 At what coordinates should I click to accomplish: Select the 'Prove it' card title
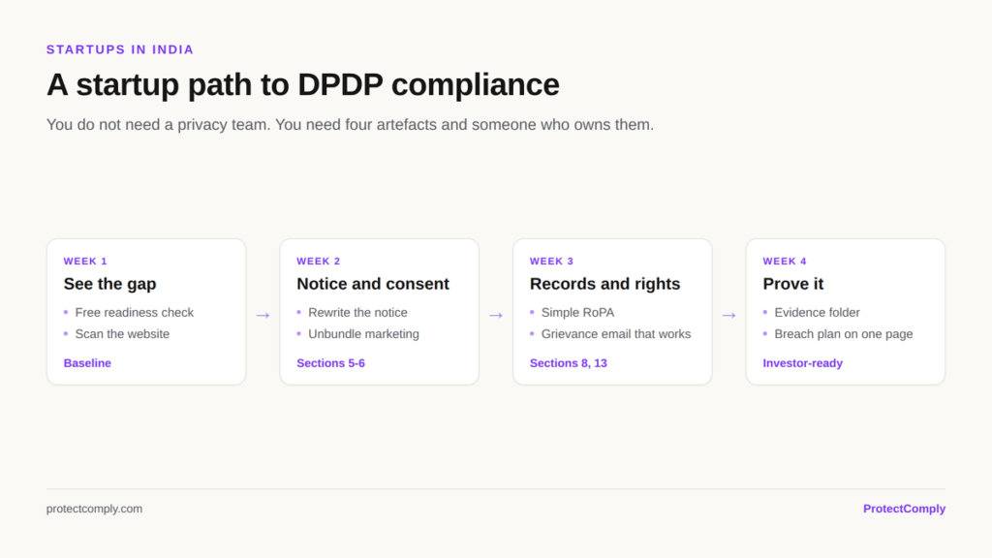[x=793, y=284]
